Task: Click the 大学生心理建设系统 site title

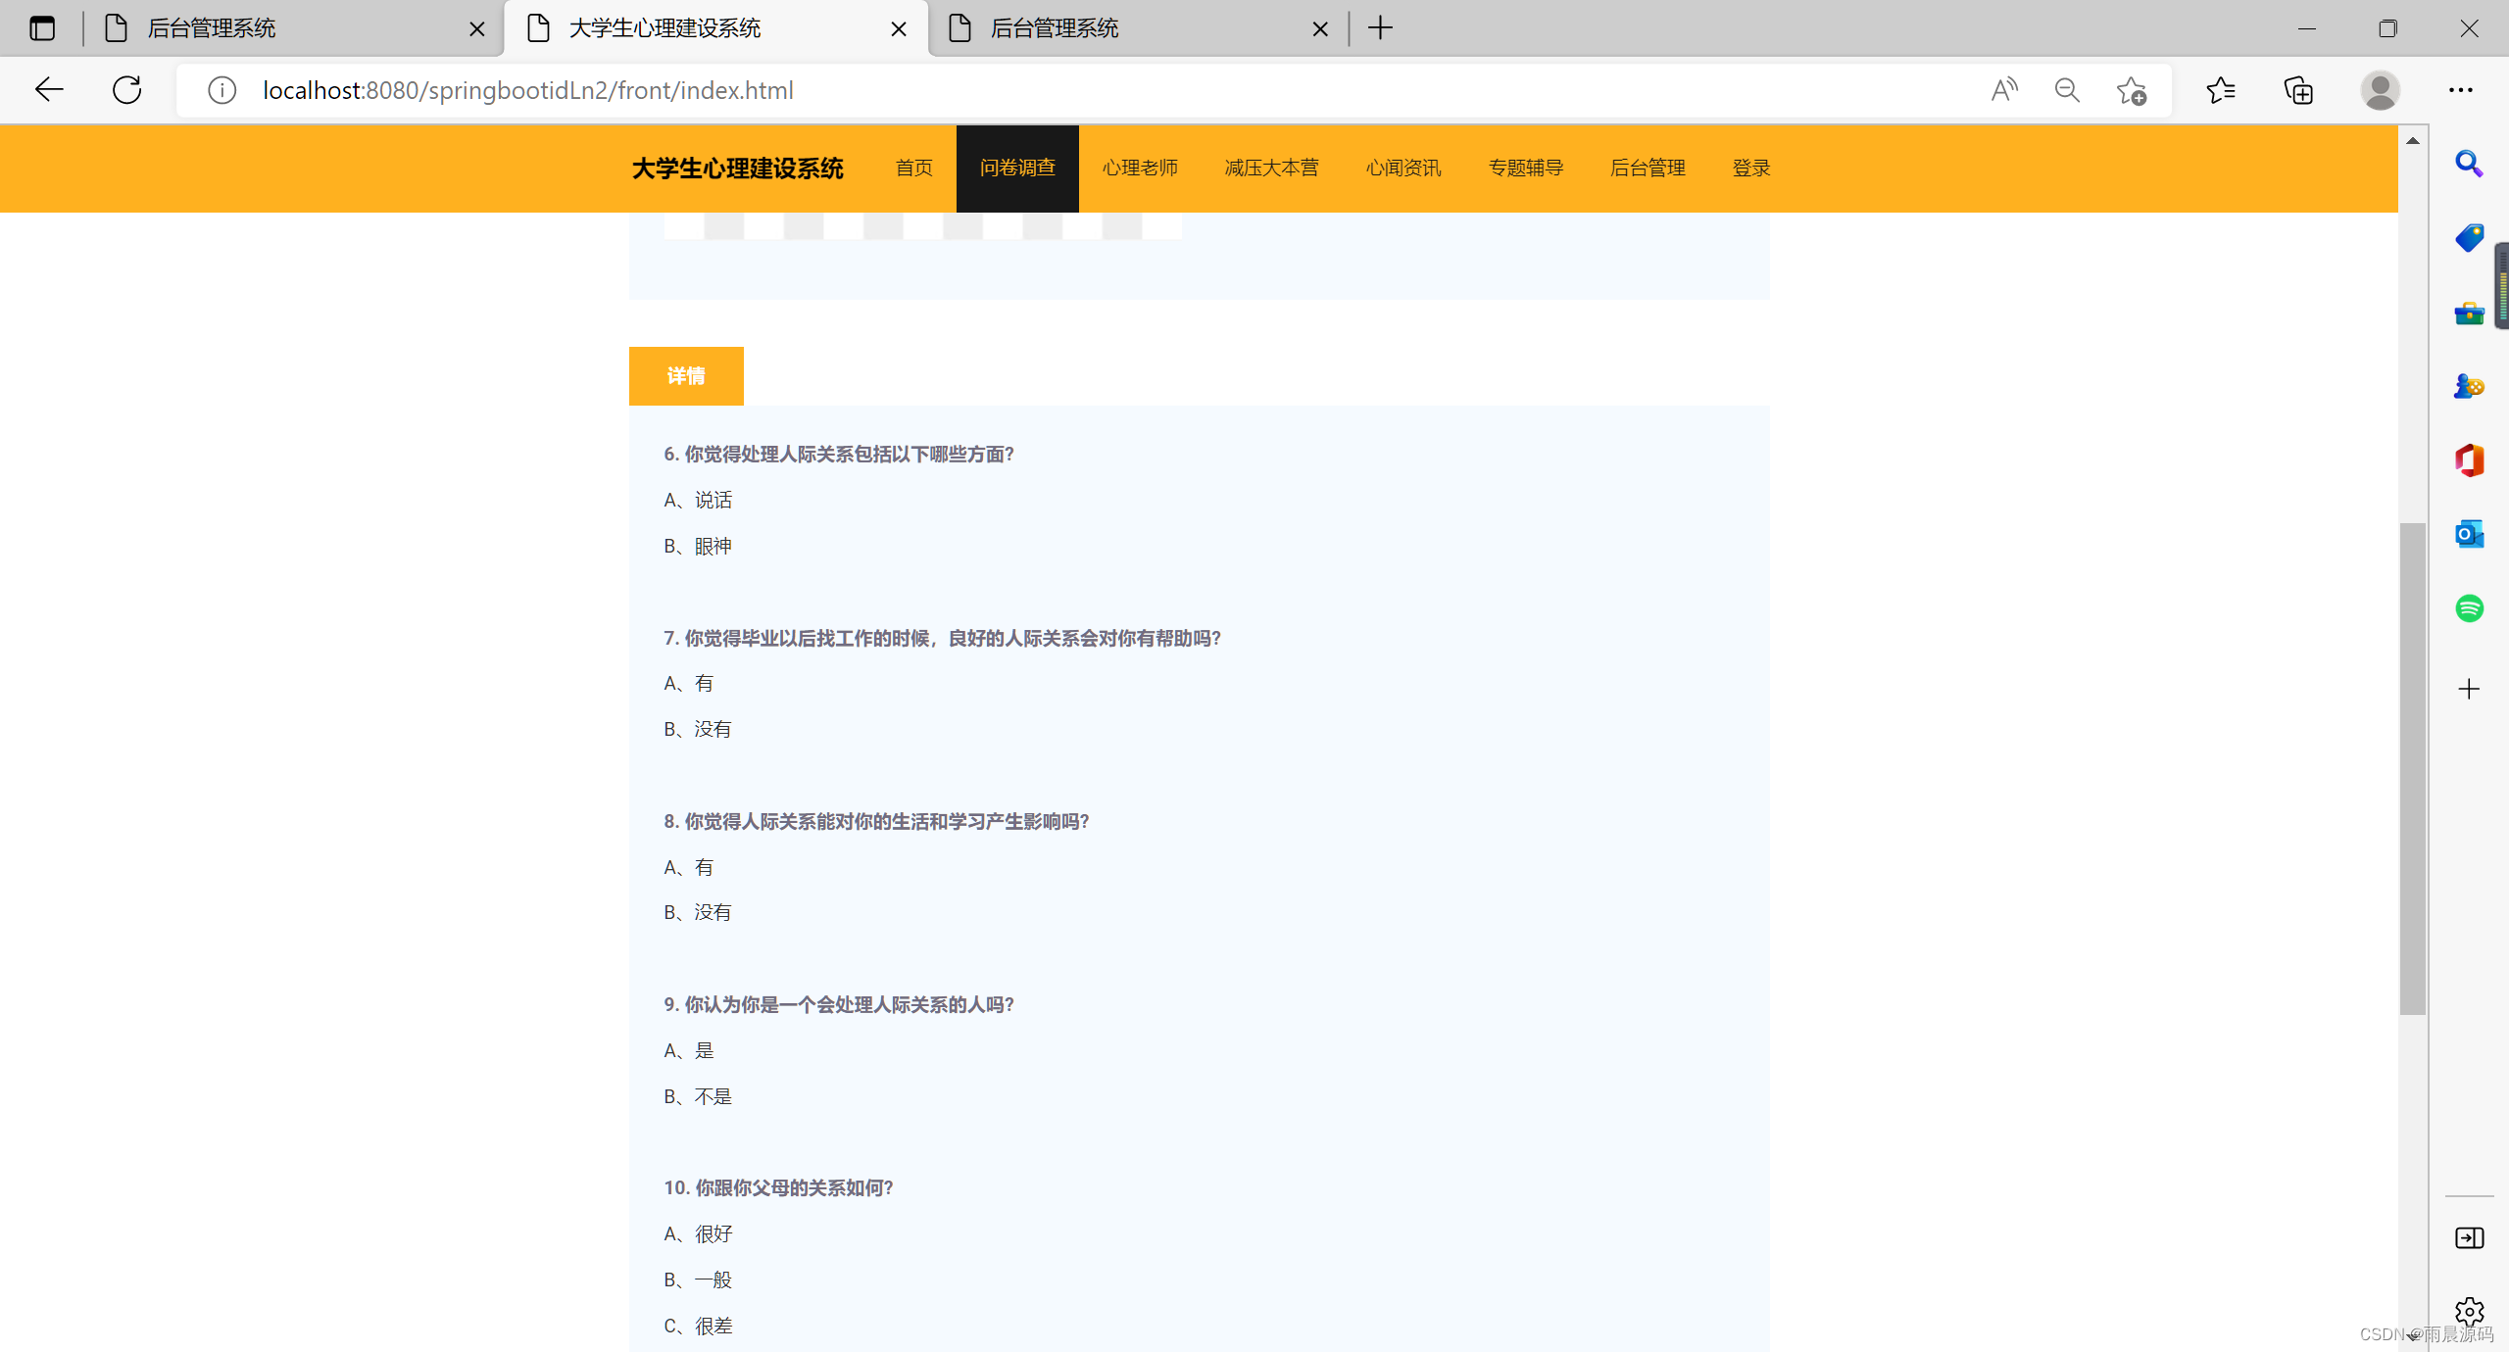Action: pos(737,169)
